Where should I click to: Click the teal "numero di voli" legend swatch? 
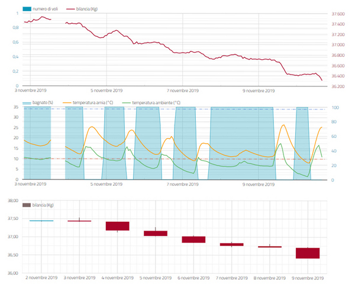click(x=30, y=9)
